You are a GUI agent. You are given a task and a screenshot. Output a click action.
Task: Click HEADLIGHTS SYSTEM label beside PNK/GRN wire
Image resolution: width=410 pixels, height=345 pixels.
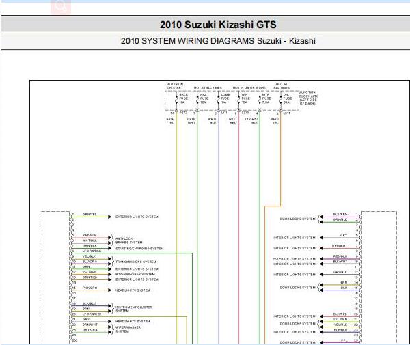(x=133, y=290)
